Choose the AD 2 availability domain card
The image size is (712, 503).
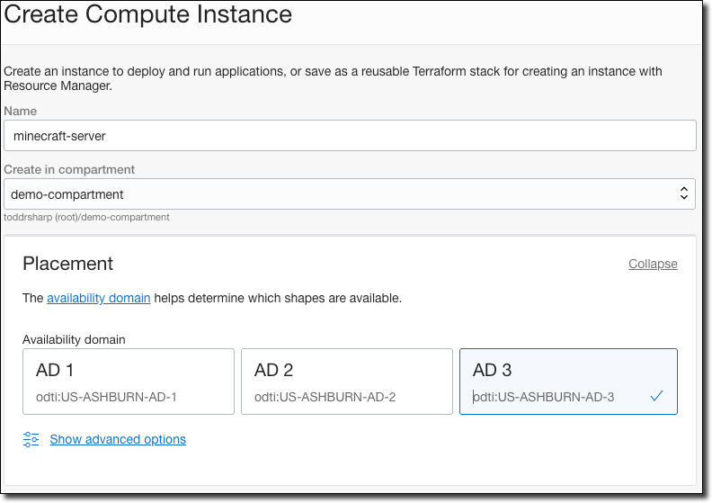[x=347, y=382]
